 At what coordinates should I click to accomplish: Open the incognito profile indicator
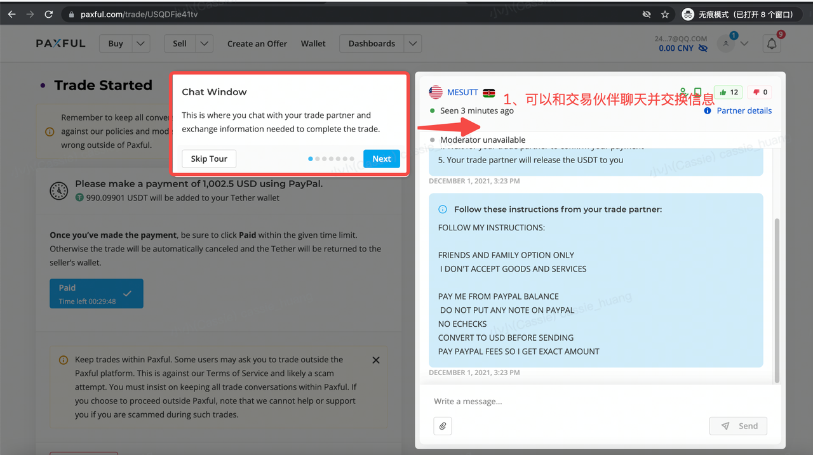pyautogui.click(x=738, y=14)
